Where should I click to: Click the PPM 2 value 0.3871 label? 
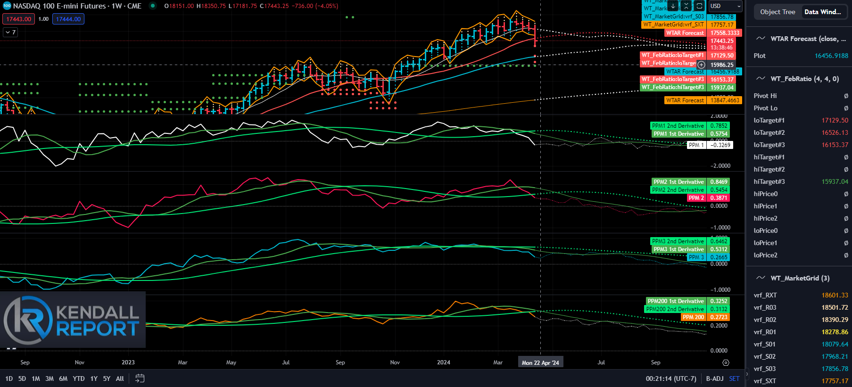(x=708, y=198)
